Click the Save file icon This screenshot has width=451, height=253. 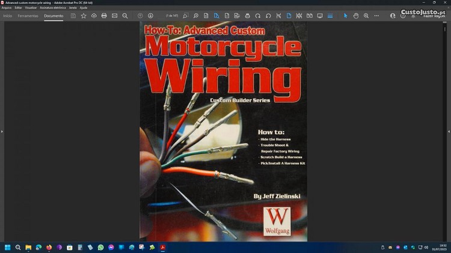(x=73, y=16)
